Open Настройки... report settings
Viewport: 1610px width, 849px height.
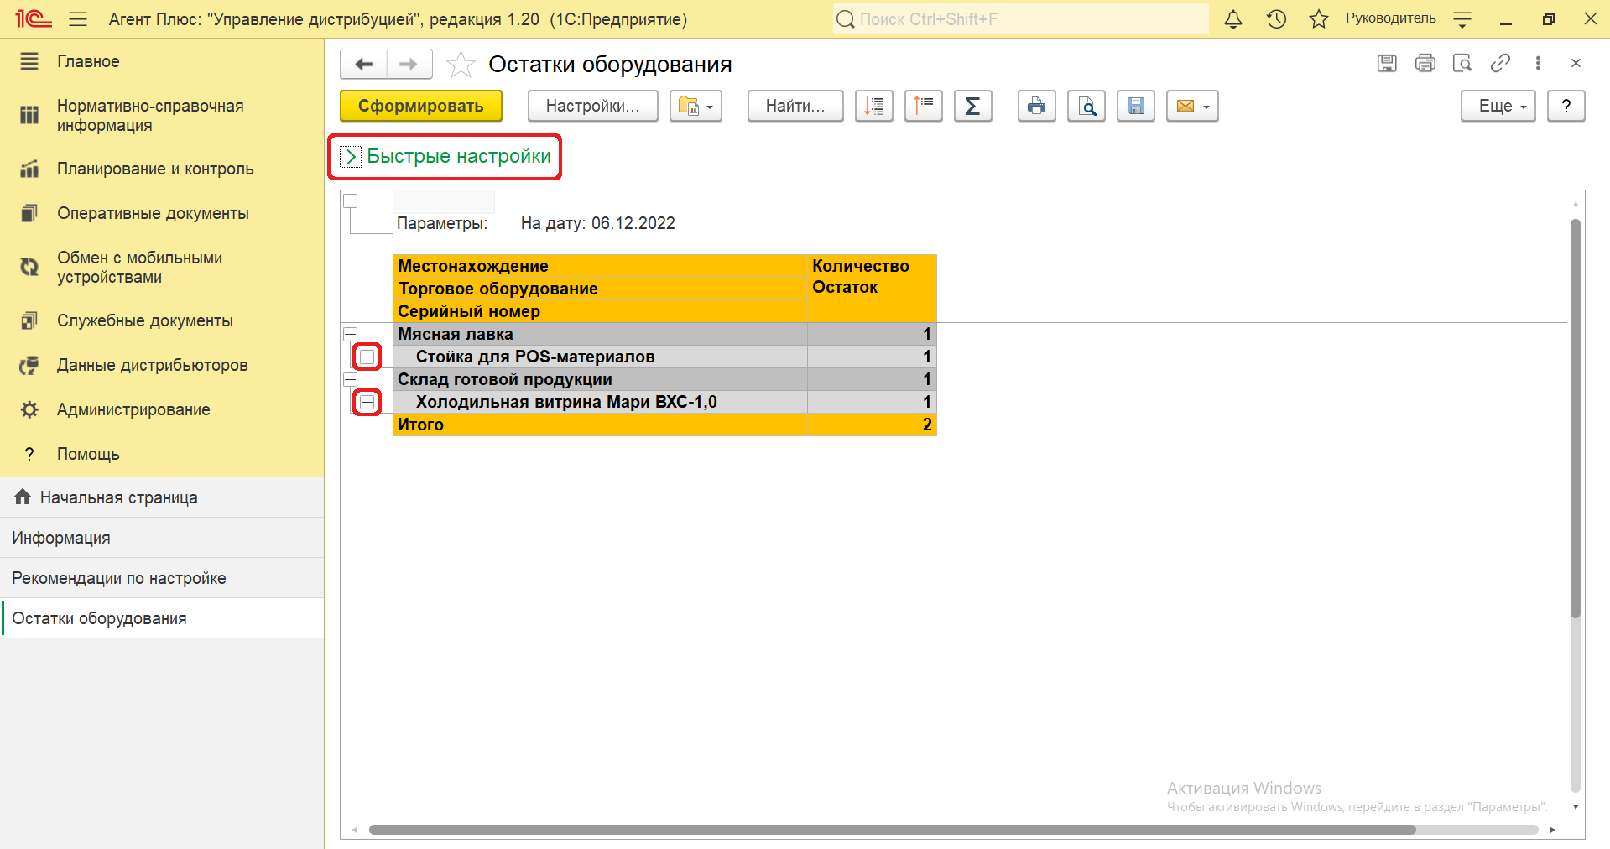tap(592, 106)
